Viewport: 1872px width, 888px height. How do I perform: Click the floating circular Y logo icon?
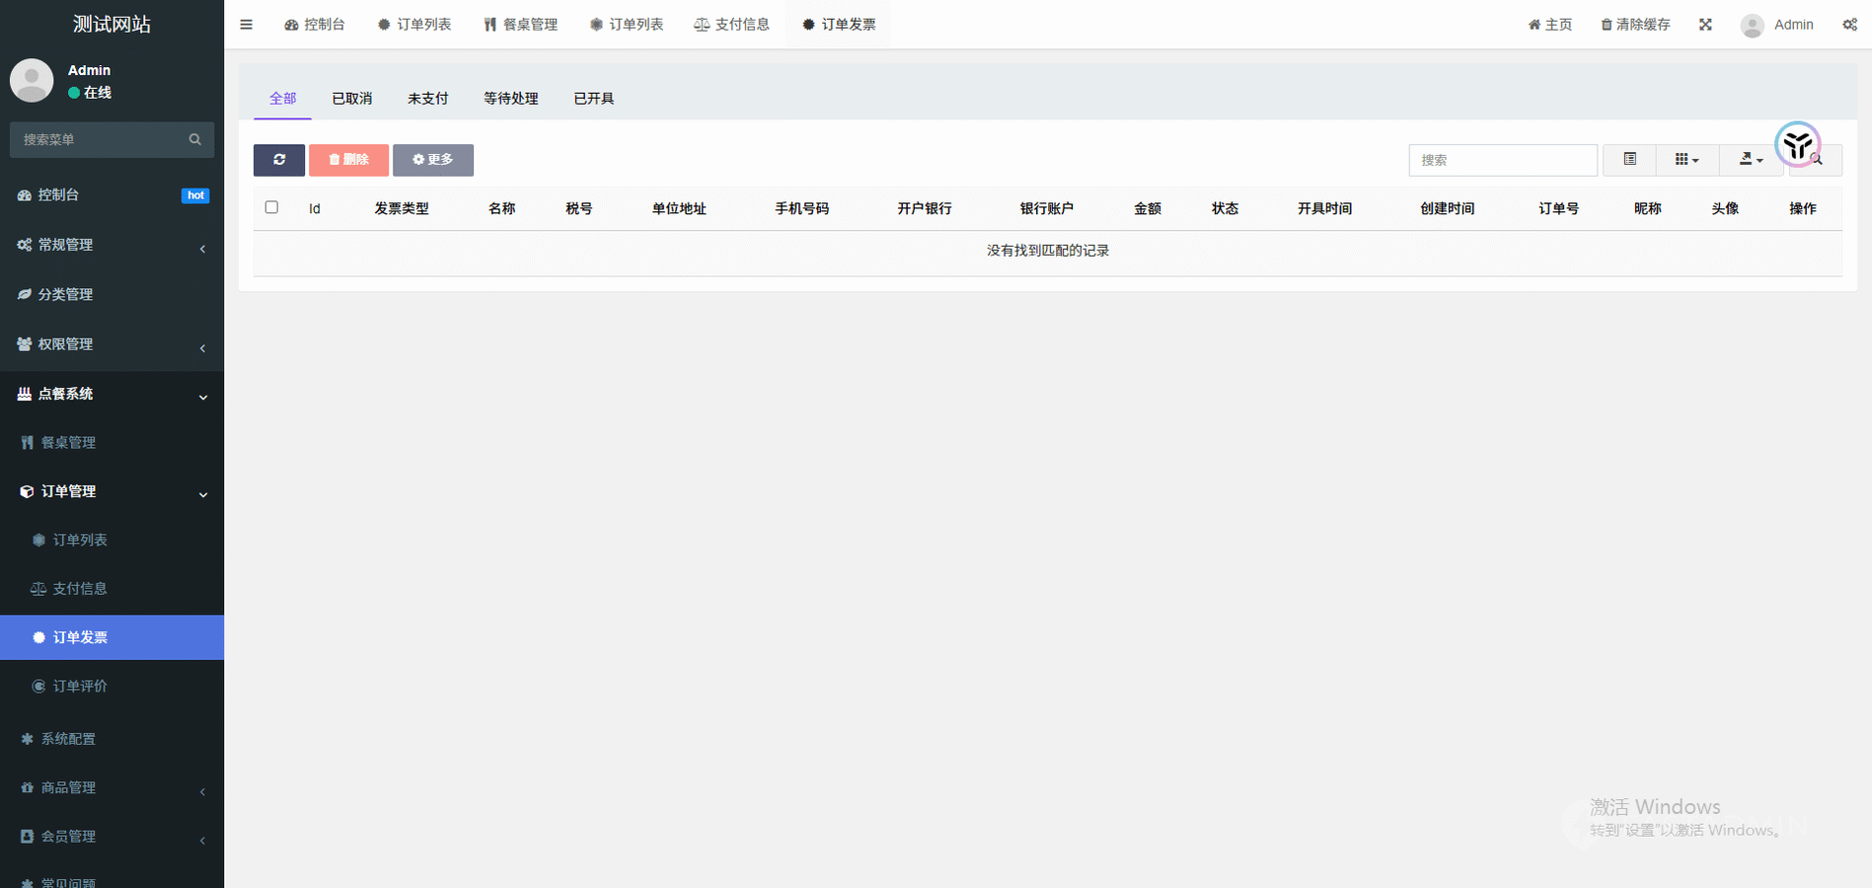pos(1797,145)
